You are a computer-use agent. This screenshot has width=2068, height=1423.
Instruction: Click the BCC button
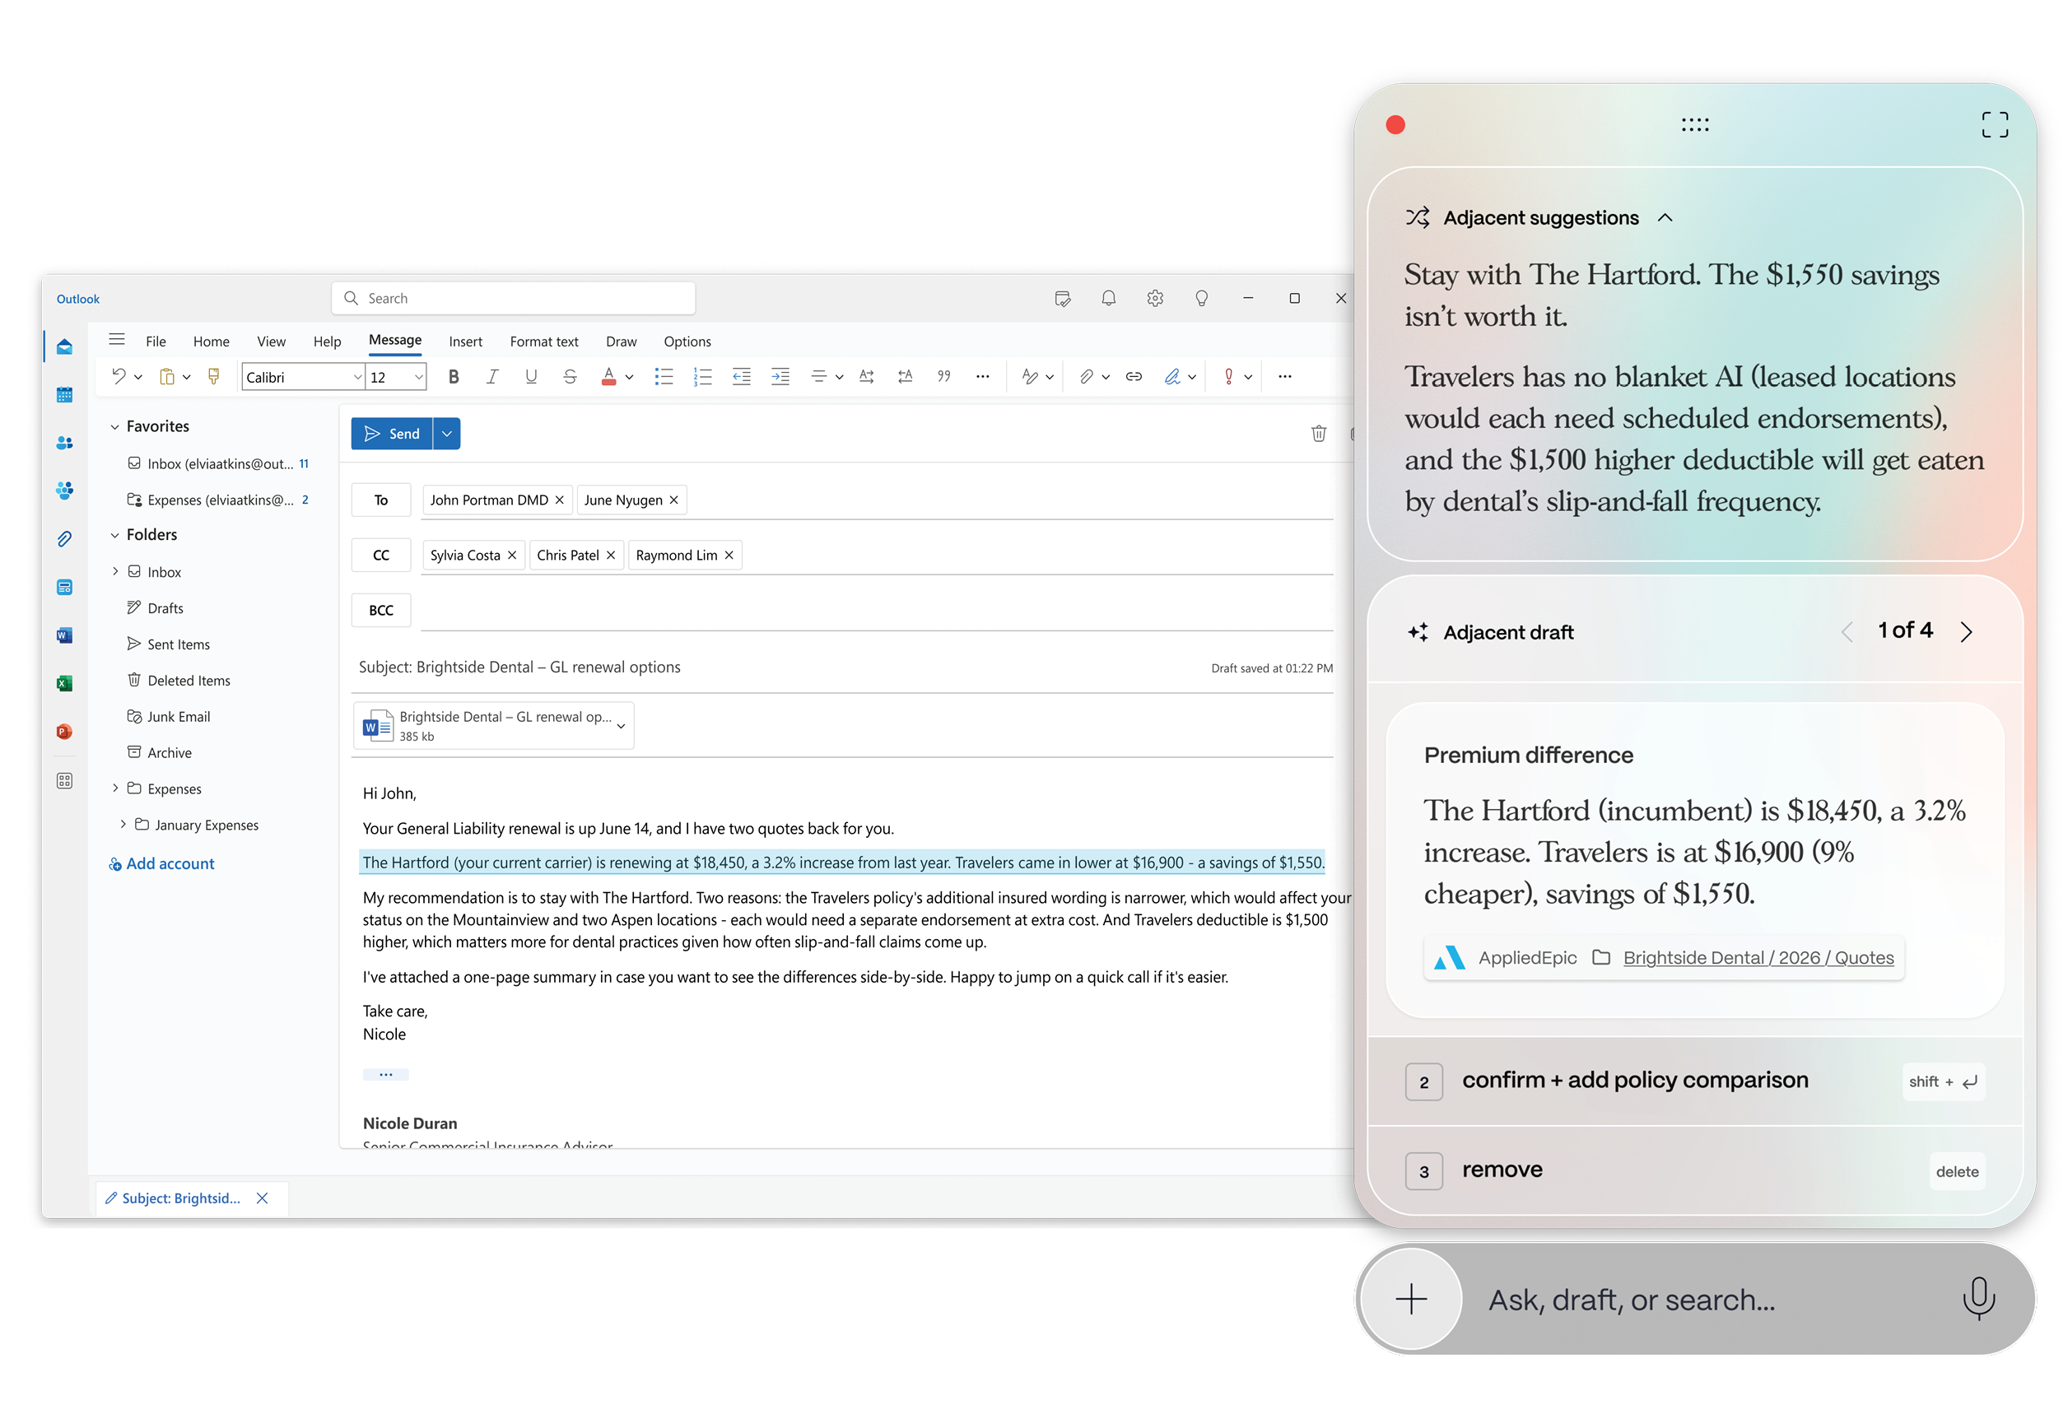tap(381, 611)
